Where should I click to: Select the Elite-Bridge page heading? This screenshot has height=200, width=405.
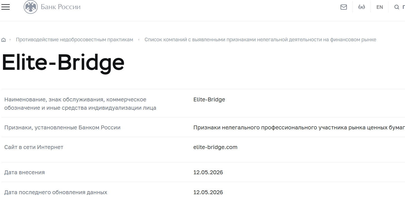pyautogui.click(x=63, y=63)
